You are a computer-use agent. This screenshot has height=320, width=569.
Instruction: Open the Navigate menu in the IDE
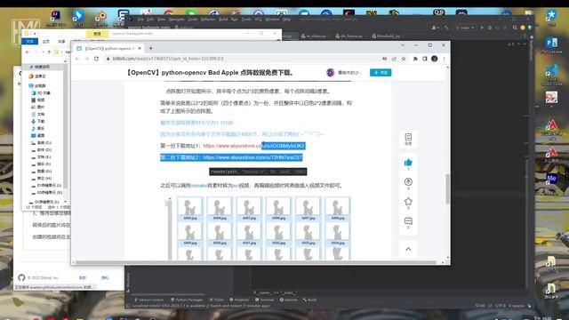[176, 20]
